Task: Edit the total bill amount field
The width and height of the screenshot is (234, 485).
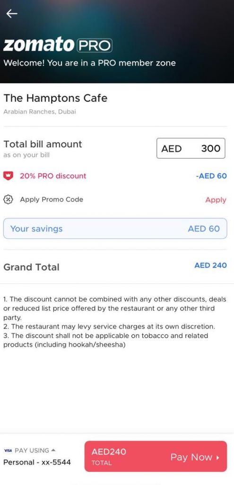Action: (191, 148)
